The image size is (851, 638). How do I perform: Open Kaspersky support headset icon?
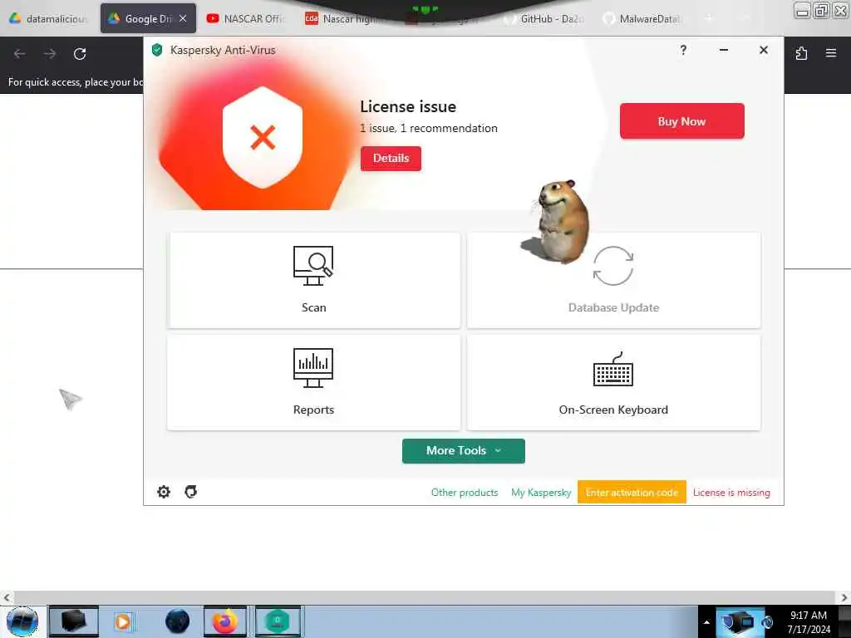pyautogui.click(x=190, y=492)
